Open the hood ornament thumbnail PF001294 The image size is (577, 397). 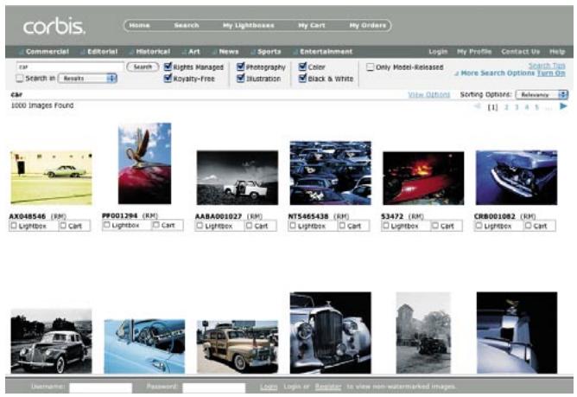144,163
